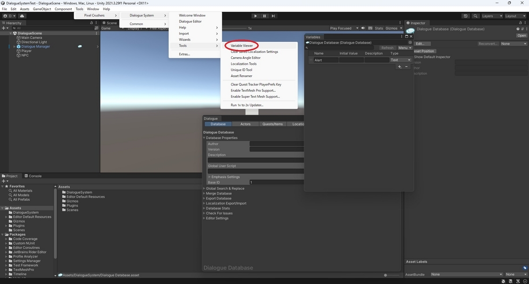Toggle the Stats button in Game view

pos(379,28)
